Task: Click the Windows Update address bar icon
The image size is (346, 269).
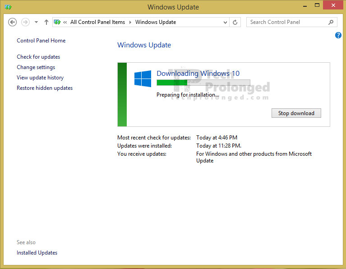Action: pos(57,22)
